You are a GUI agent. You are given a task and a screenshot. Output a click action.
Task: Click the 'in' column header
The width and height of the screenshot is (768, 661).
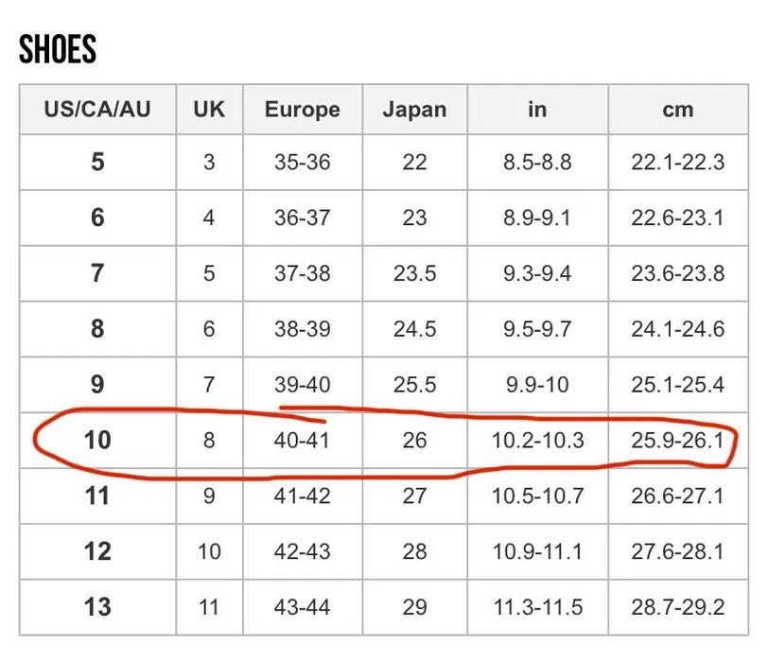click(x=537, y=109)
